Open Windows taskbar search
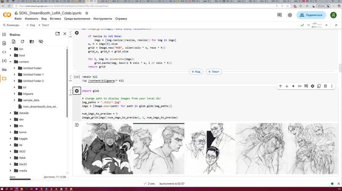Image resolution: width=342 pixels, height=191 pixels. (7, 189)
